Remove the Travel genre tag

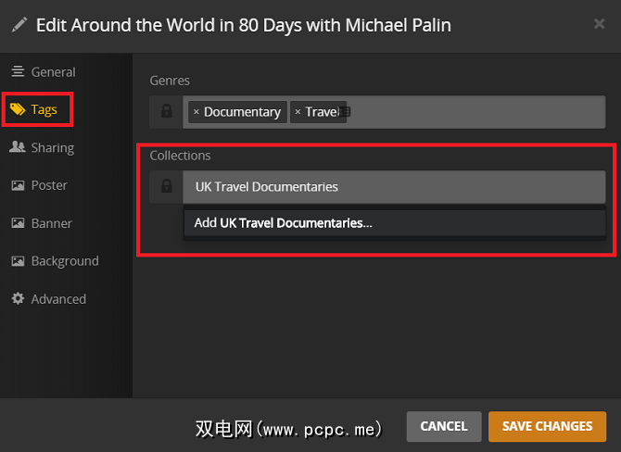pyautogui.click(x=298, y=112)
